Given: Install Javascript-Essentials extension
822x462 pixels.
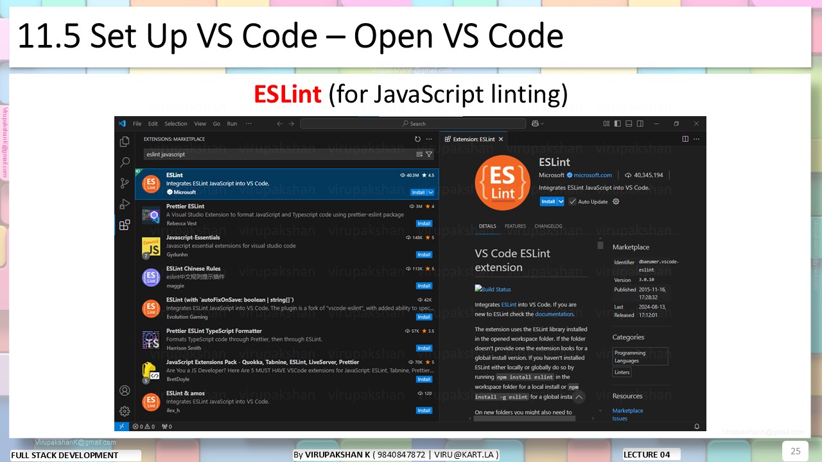Looking at the screenshot, I should [x=424, y=255].
